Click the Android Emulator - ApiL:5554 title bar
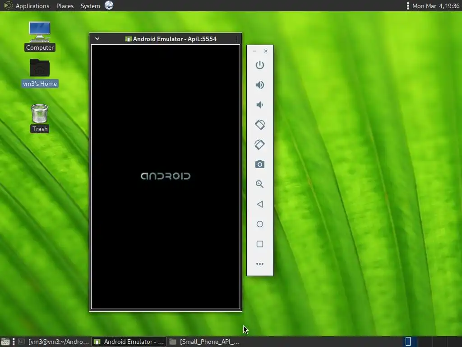The width and height of the screenshot is (462, 347). tap(166, 39)
